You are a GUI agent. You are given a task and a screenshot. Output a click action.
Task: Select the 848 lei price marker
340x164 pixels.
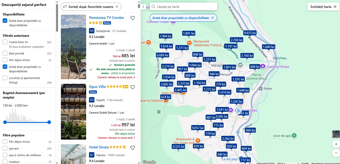[x=254, y=67]
